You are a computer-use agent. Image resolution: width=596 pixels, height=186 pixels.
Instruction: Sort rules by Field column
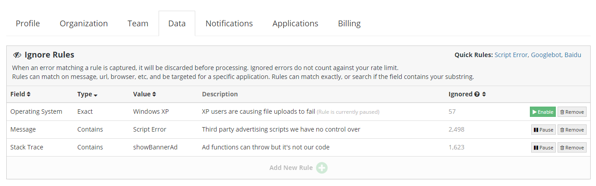click(x=21, y=94)
